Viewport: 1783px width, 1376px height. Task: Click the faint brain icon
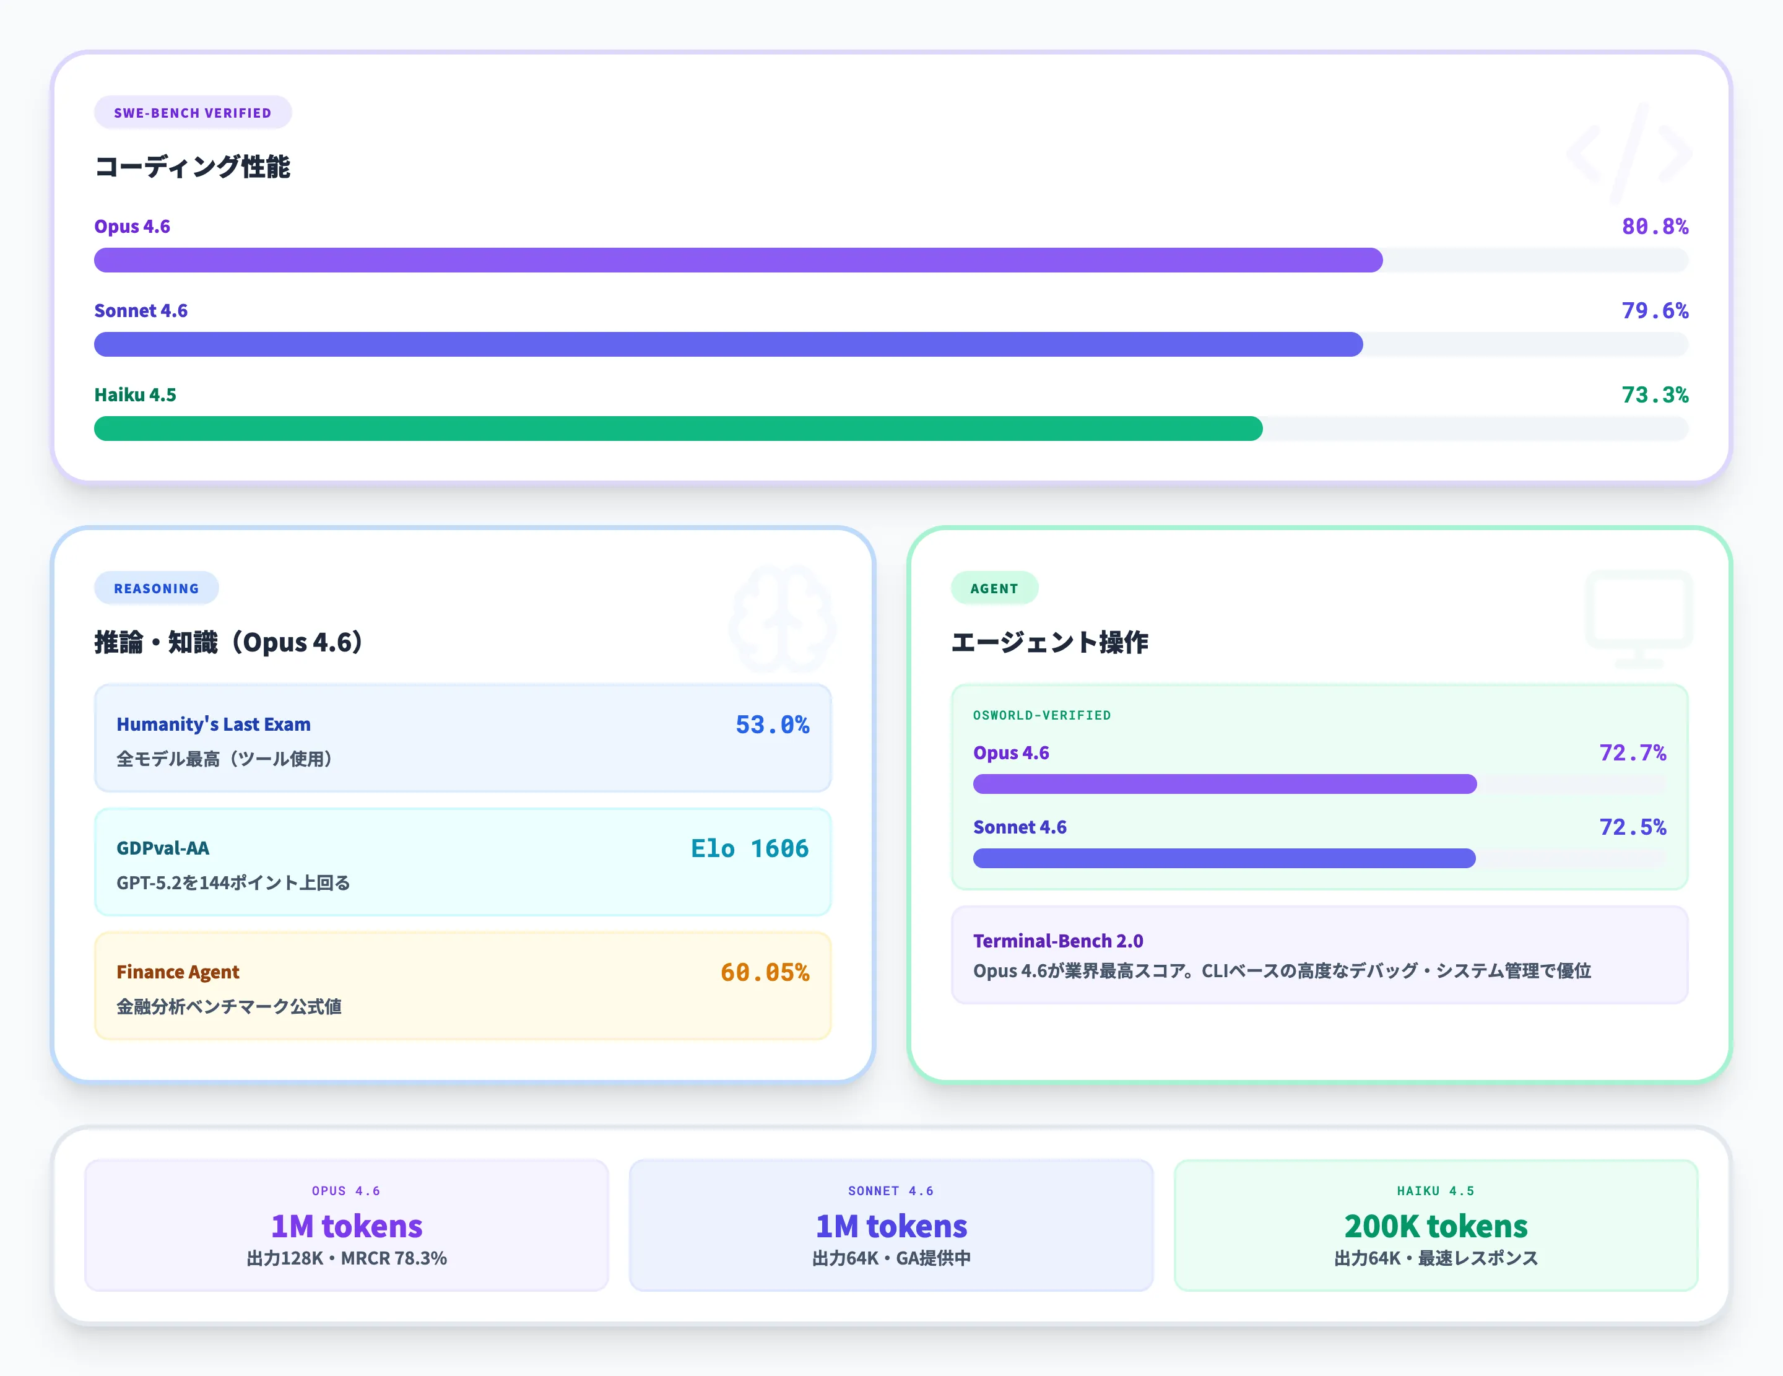coord(782,618)
